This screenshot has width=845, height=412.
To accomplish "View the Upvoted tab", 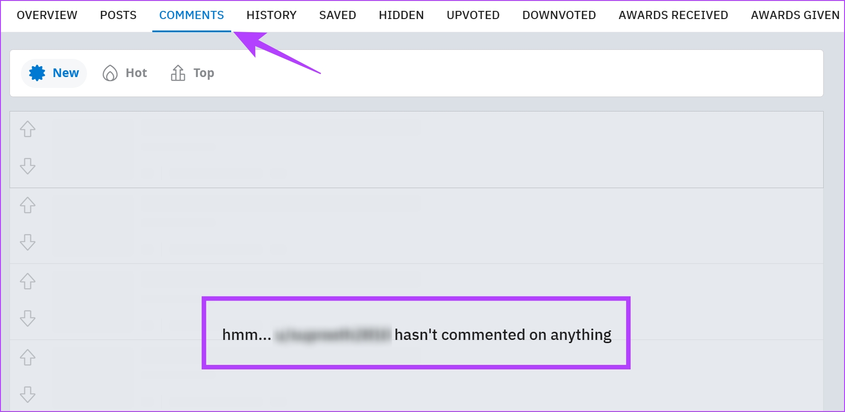I will [x=473, y=15].
